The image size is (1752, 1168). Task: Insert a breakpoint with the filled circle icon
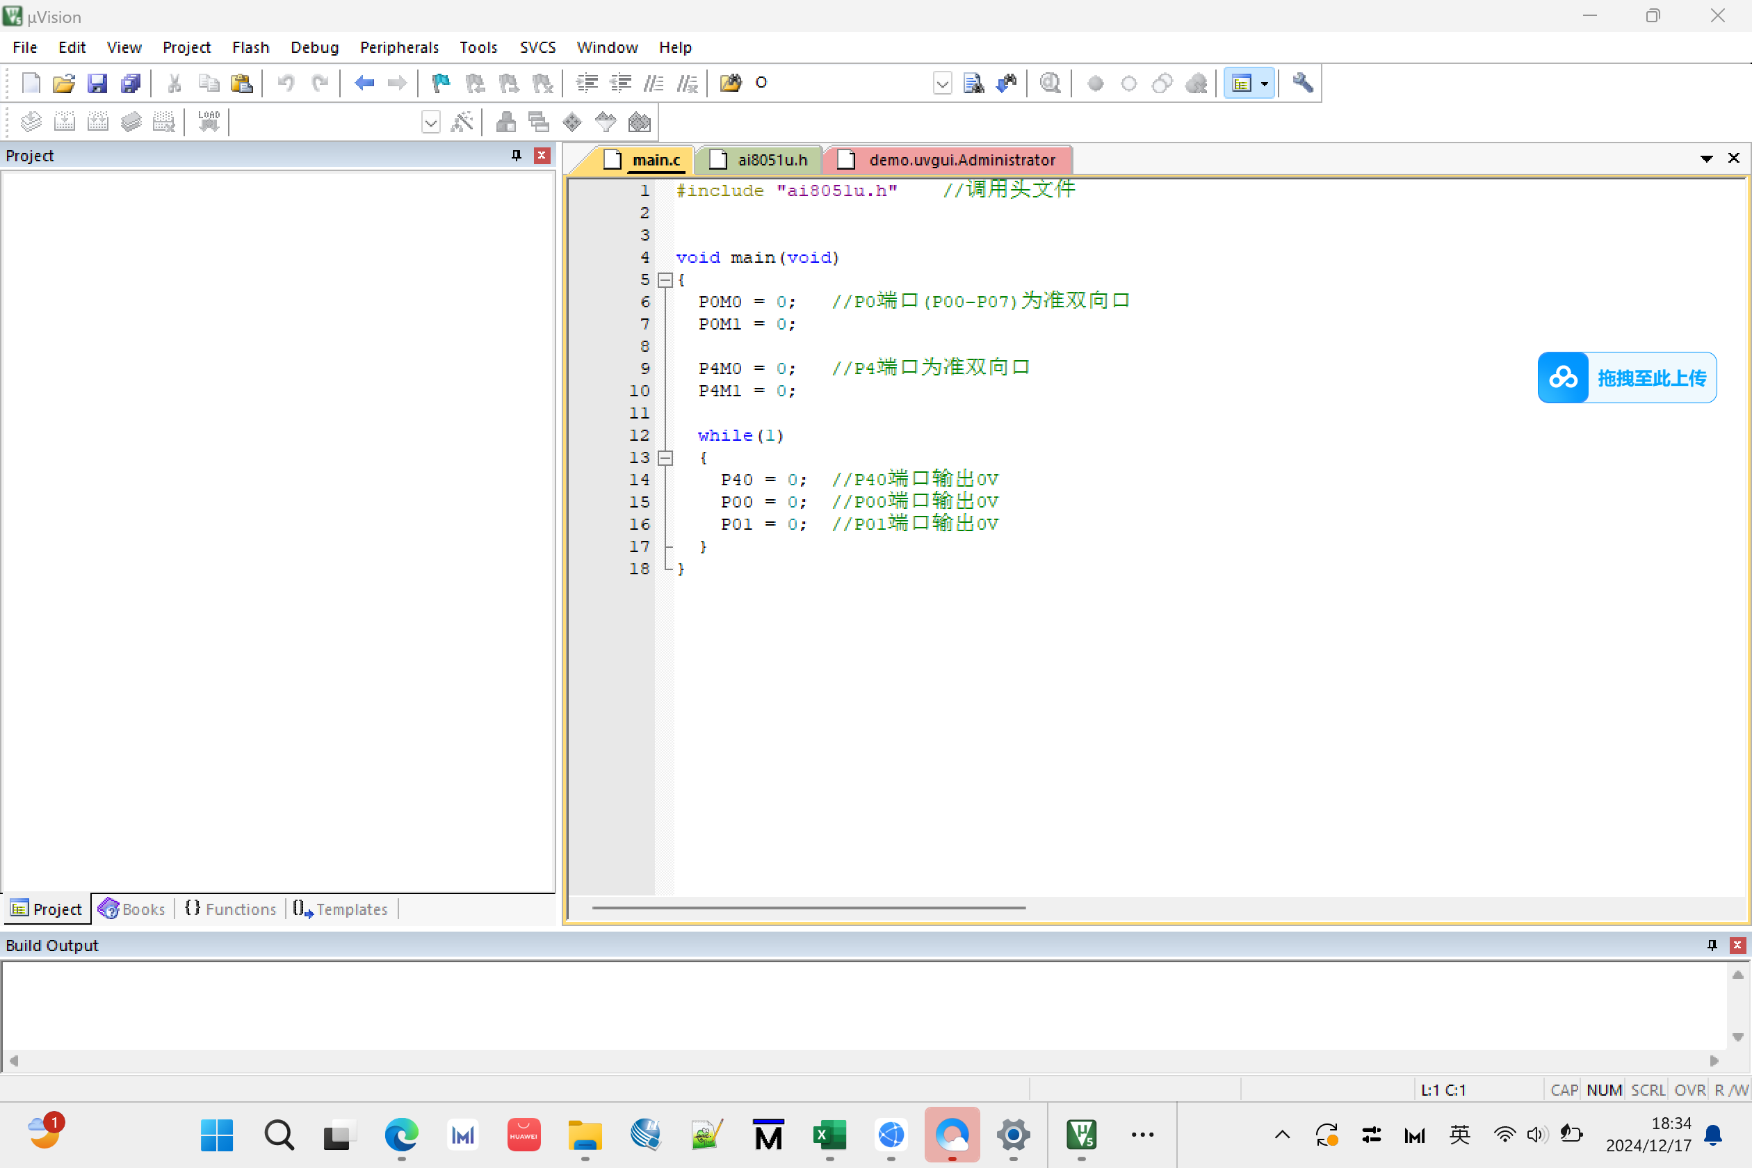tap(1095, 83)
